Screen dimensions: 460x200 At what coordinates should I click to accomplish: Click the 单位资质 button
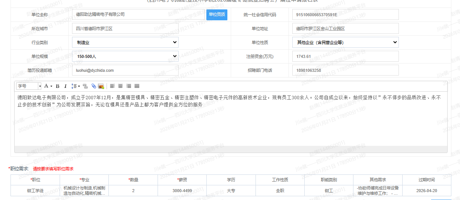(x=217, y=15)
